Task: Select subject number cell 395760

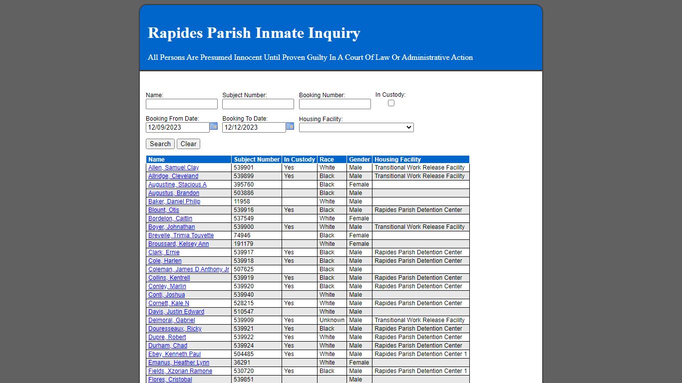Action: (x=257, y=185)
